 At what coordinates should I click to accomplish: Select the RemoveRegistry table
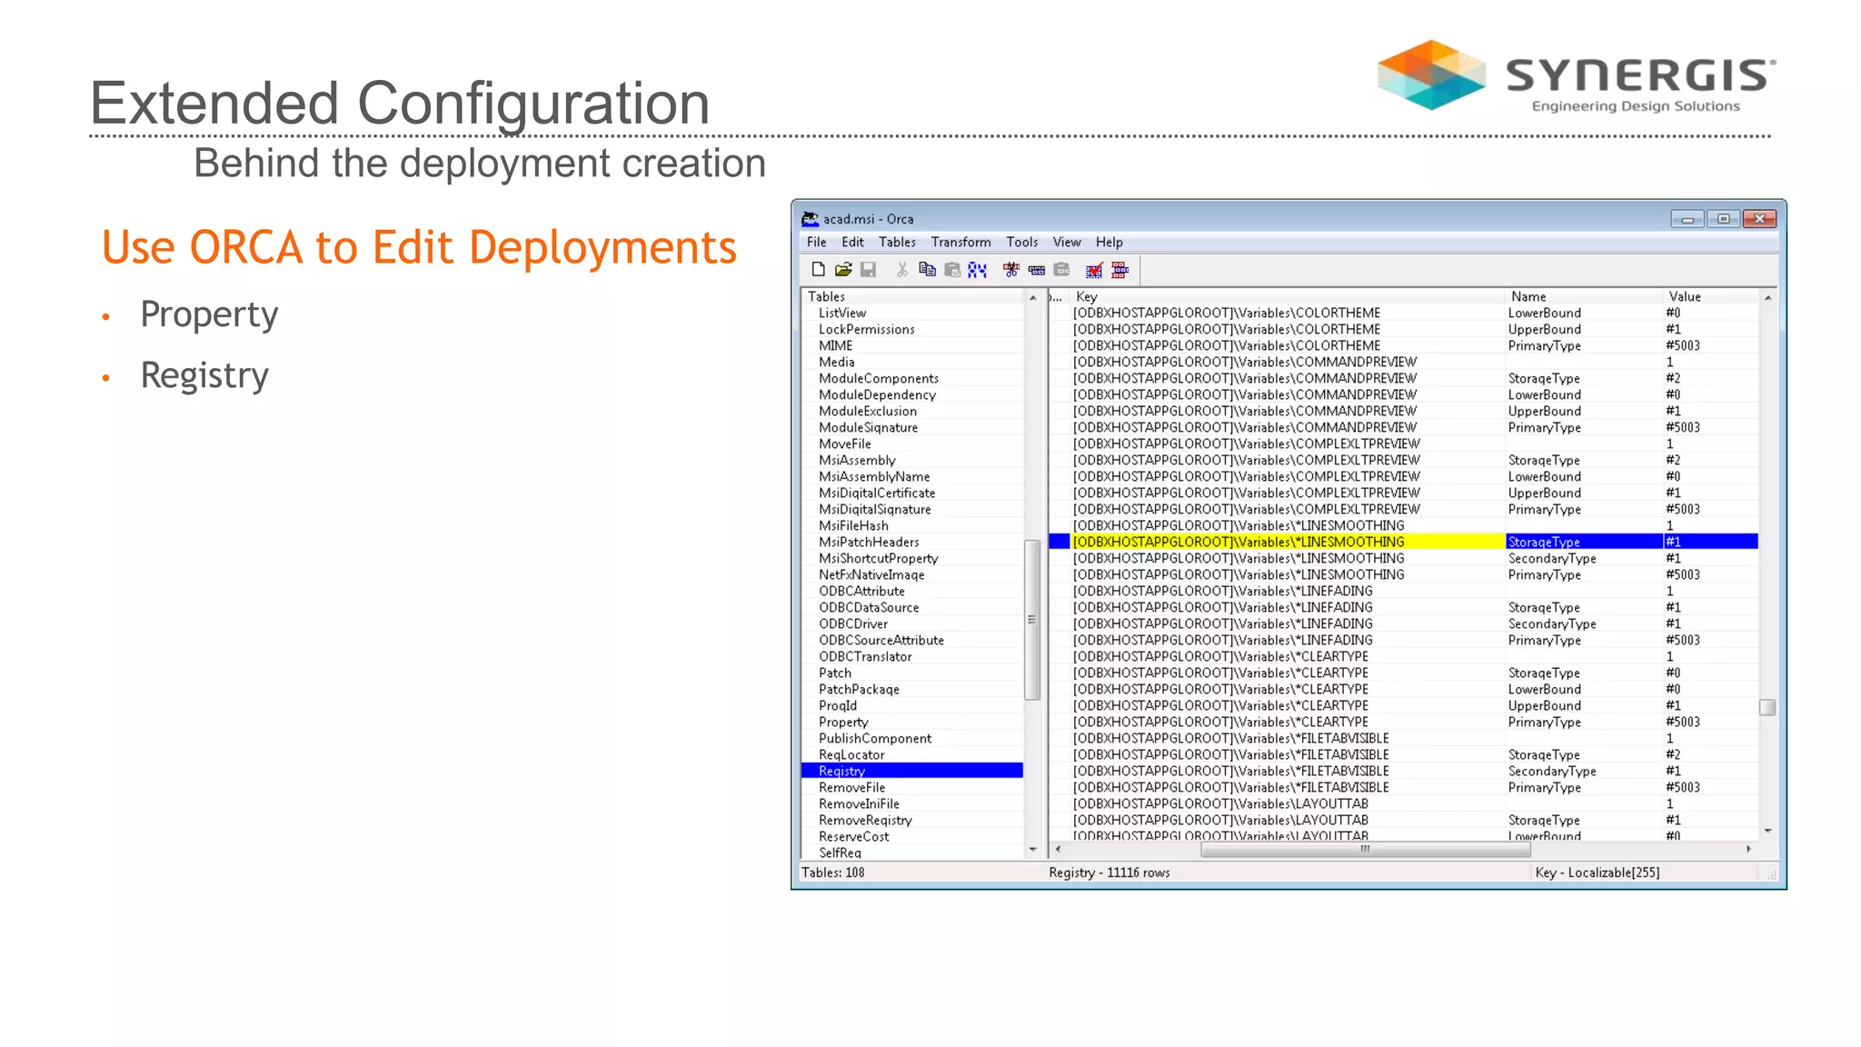(x=865, y=820)
